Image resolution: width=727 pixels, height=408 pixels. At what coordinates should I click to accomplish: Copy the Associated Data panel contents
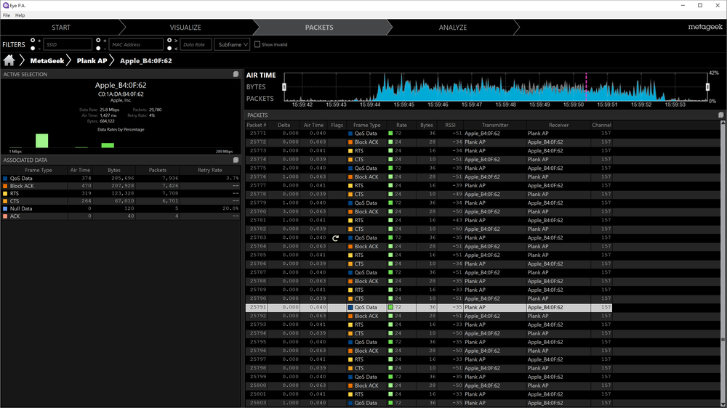(236, 160)
